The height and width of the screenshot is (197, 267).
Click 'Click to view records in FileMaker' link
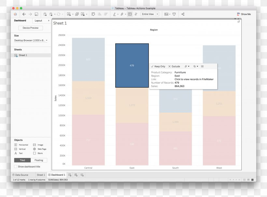[194, 79]
